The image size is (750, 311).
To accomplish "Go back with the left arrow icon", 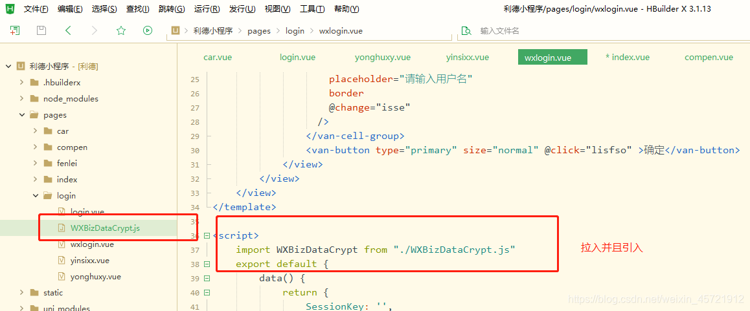I will coord(68,30).
